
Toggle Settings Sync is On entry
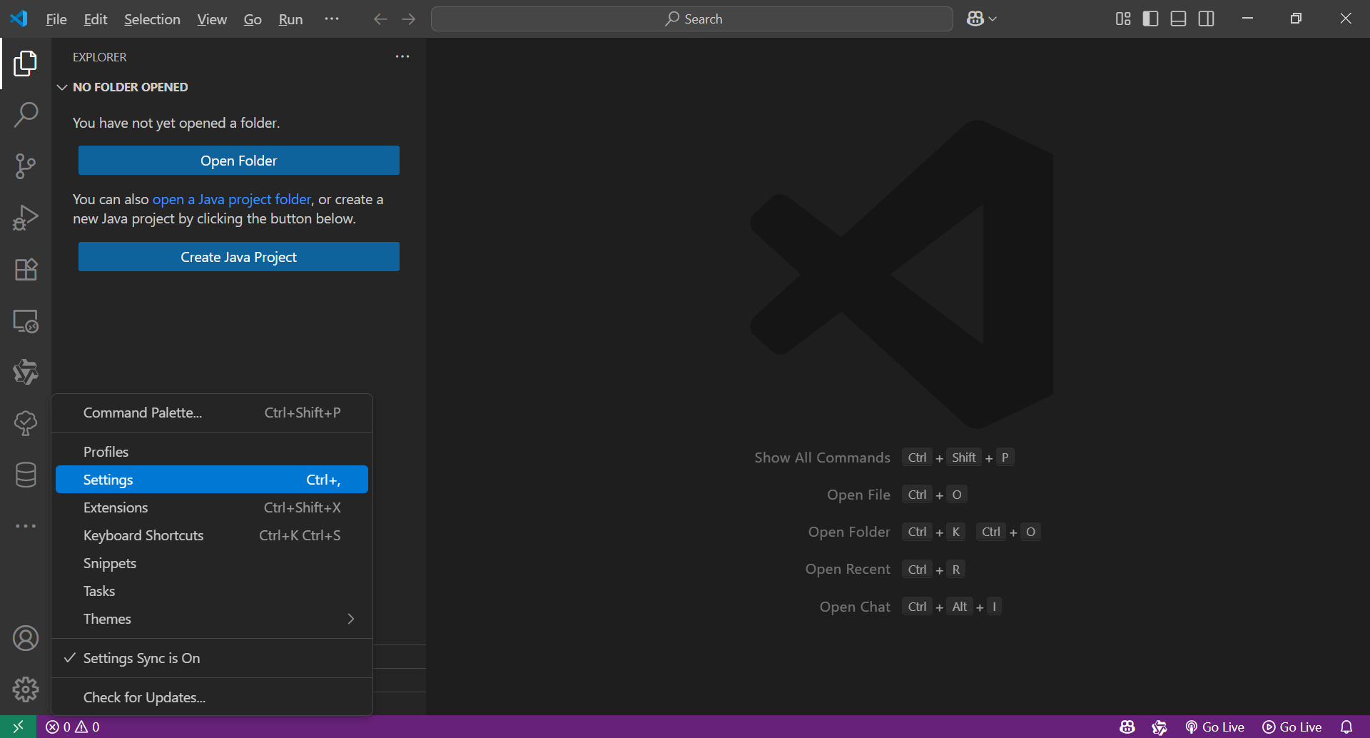point(212,658)
